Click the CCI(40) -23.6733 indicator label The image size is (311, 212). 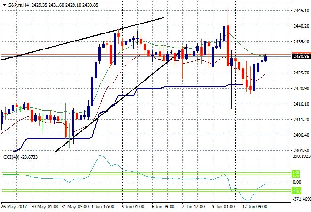[x=20, y=157]
